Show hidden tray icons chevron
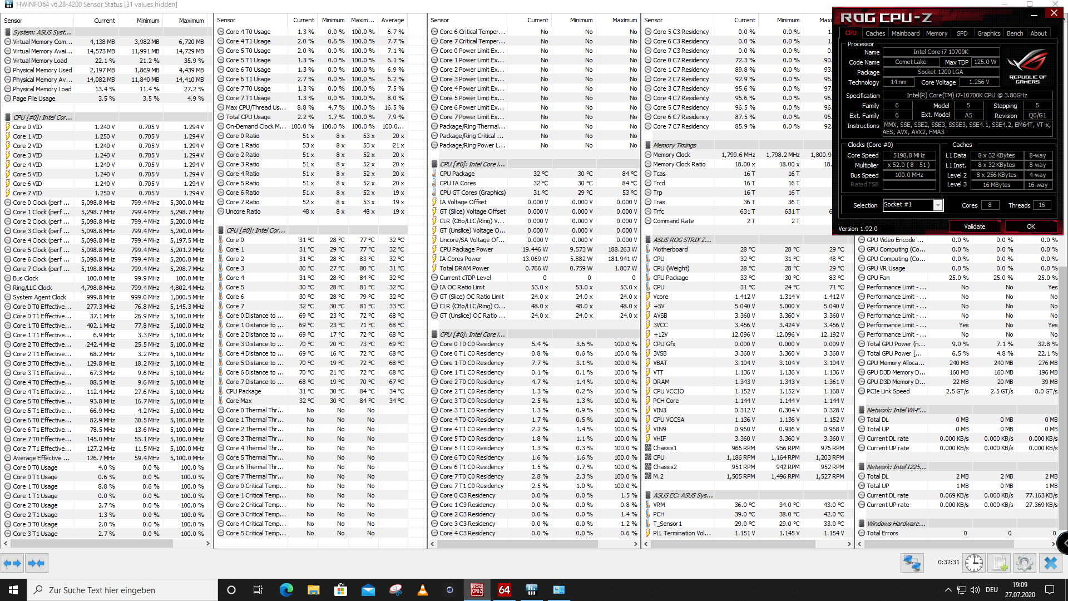The image size is (1068, 601). (948, 590)
